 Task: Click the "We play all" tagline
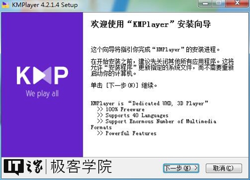[42, 93]
